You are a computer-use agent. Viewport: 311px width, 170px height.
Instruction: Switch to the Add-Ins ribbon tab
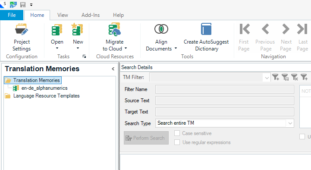point(91,15)
